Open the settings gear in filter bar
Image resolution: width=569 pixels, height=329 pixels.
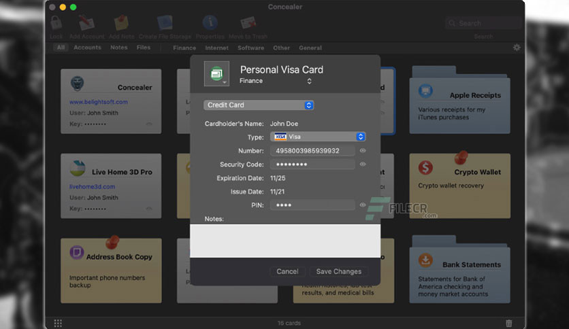click(x=517, y=48)
